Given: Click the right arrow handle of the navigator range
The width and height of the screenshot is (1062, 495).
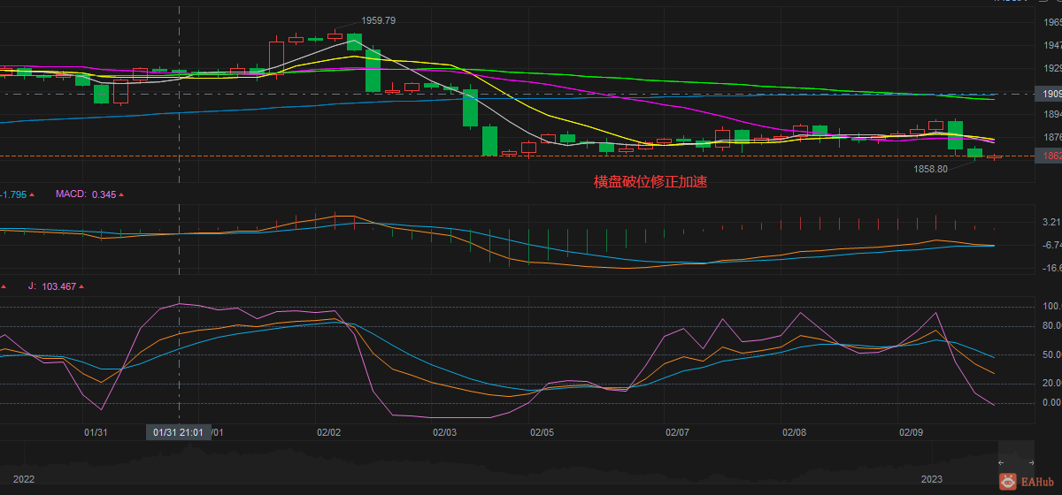Looking at the screenshot, I should tap(1030, 463).
